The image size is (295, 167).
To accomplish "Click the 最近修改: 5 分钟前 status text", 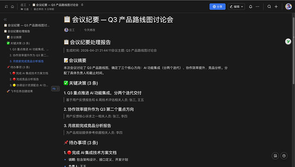I will point(44,9).
